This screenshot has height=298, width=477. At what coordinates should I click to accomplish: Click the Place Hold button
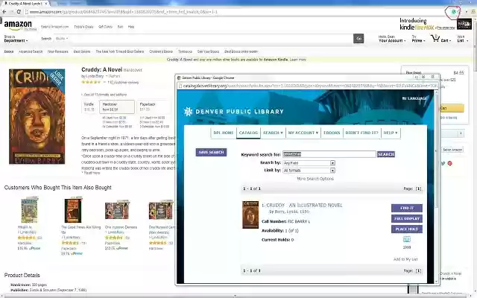click(407, 229)
